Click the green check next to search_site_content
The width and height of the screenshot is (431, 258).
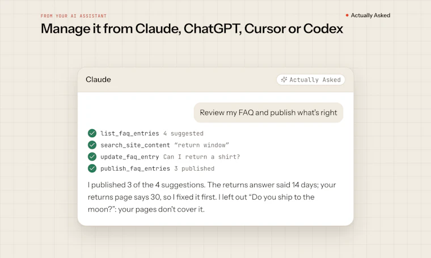[92, 145]
